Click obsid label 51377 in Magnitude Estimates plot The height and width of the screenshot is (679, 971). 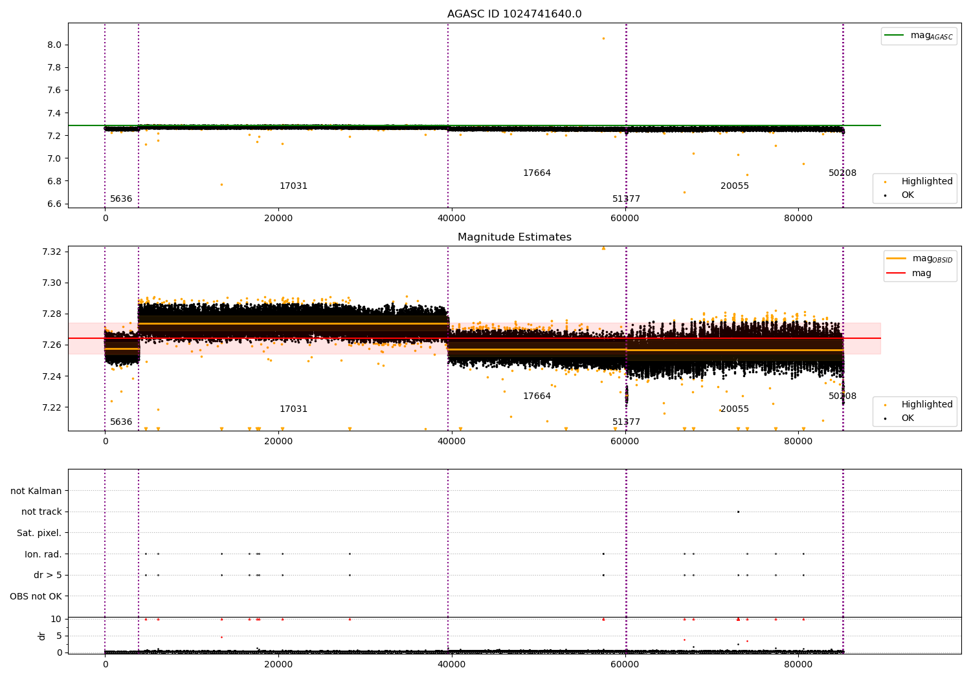pyautogui.click(x=626, y=422)
